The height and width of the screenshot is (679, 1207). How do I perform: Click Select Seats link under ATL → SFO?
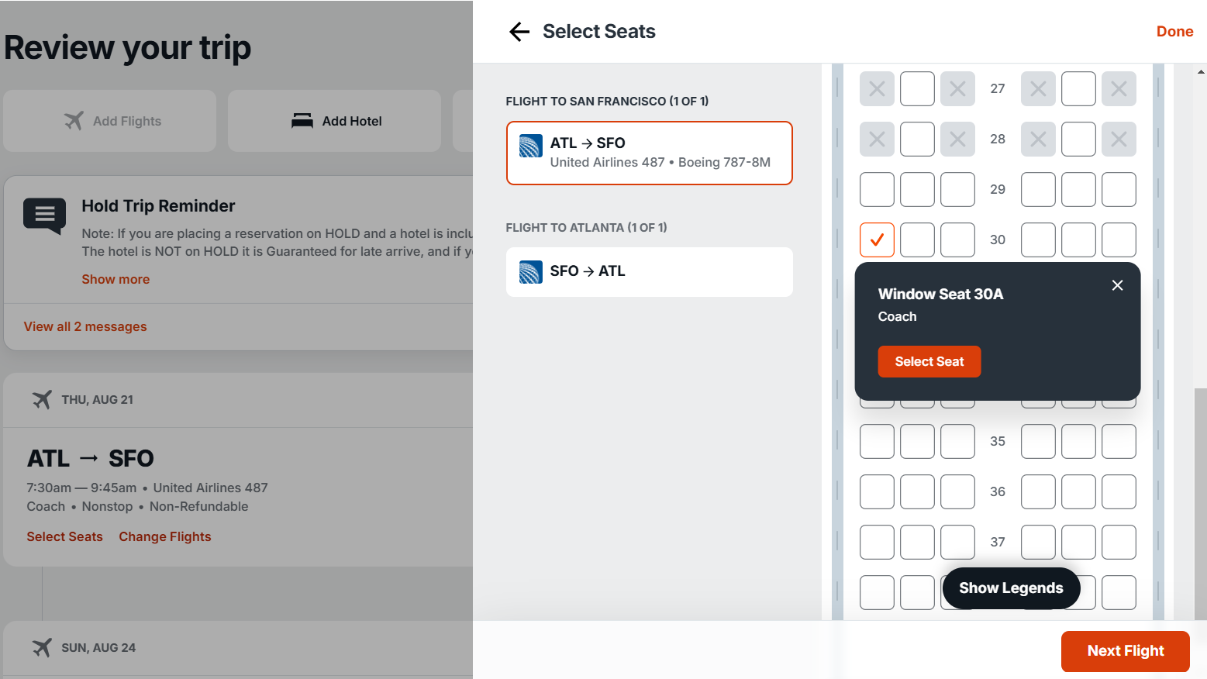pyautogui.click(x=64, y=536)
